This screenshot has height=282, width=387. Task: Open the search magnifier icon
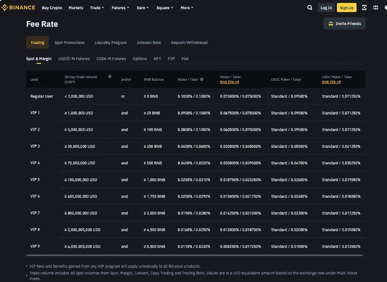click(310, 7)
